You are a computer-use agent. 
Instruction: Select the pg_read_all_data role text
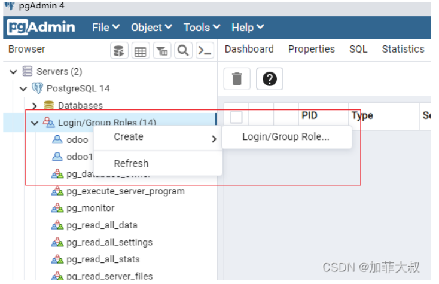tap(102, 225)
